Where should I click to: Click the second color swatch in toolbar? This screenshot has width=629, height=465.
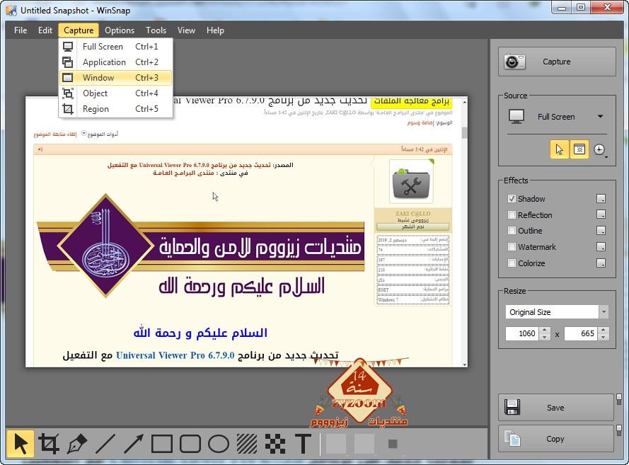(x=364, y=444)
